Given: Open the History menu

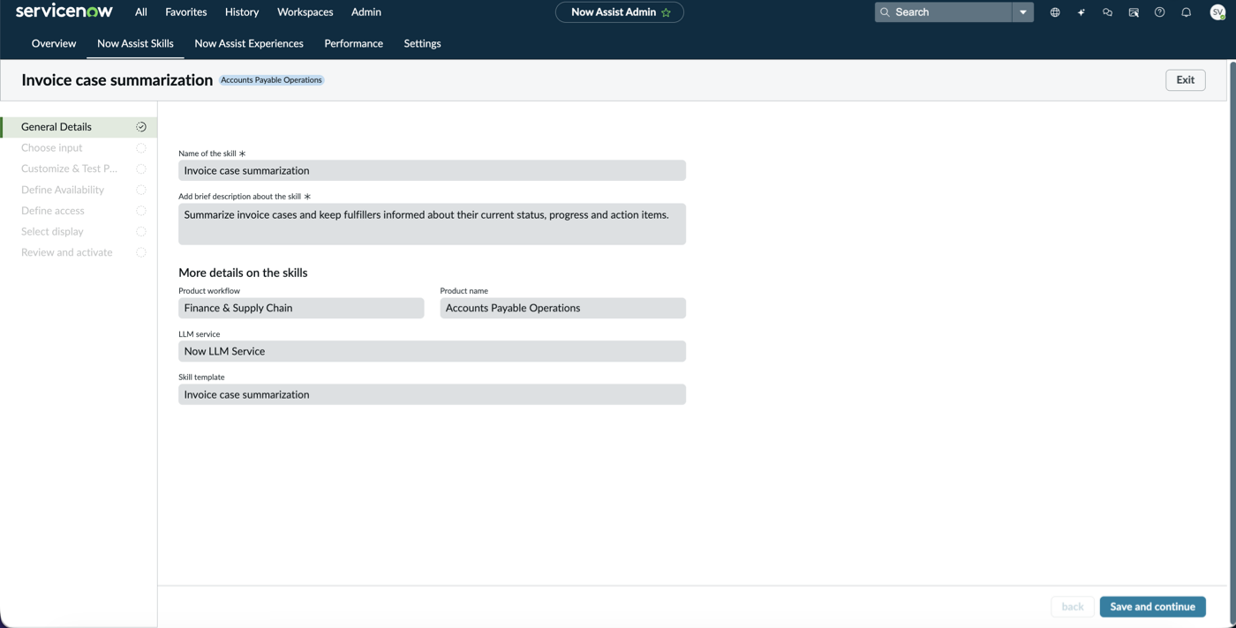Looking at the screenshot, I should tap(242, 12).
